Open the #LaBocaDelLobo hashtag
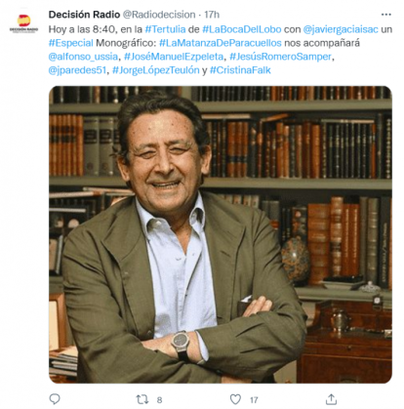Screen dimensions: 404x409 point(242,29)
